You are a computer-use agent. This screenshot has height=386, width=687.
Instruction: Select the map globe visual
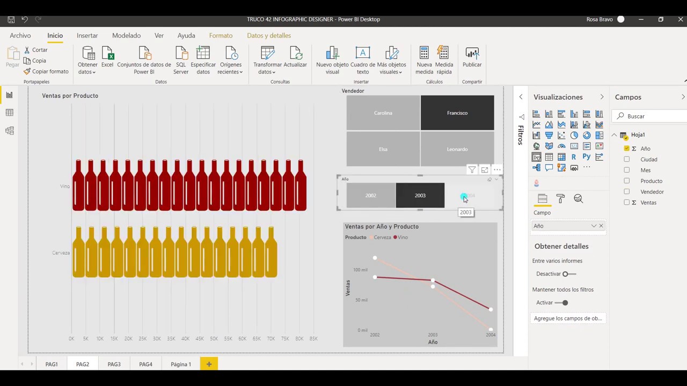(x=536, y=146)
